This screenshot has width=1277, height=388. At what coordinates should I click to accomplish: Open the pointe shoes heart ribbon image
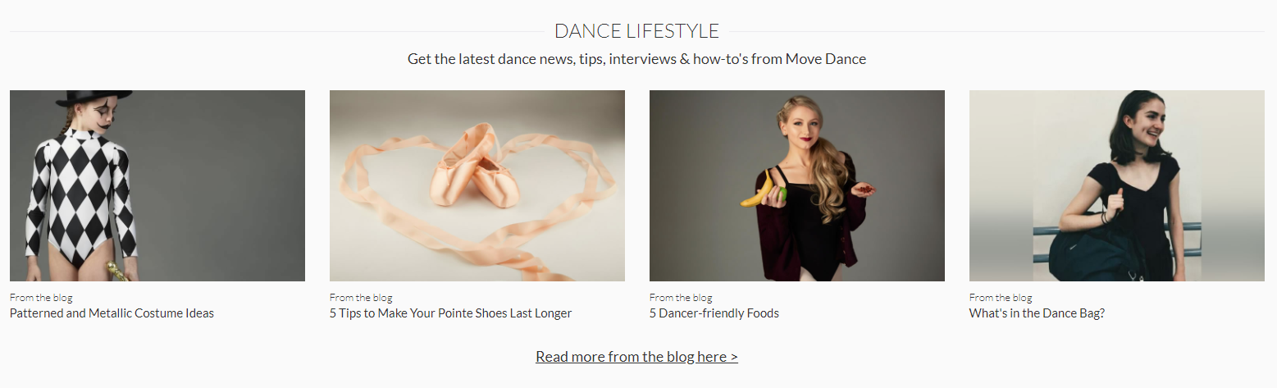tap(477, 185)
